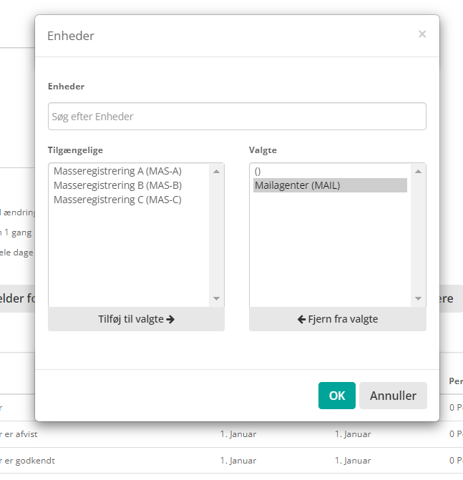Click the Tilgængelige list scrollbar track
This screenshot has width=463, height=480.
point(216,236)
